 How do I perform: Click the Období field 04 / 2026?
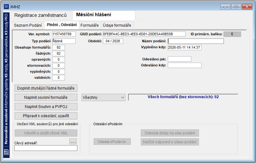[113, 41]
